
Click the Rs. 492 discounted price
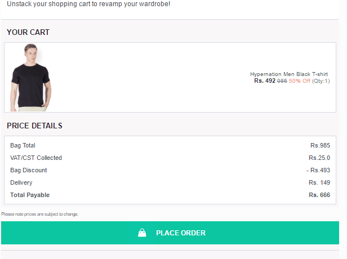coord(265,81)
